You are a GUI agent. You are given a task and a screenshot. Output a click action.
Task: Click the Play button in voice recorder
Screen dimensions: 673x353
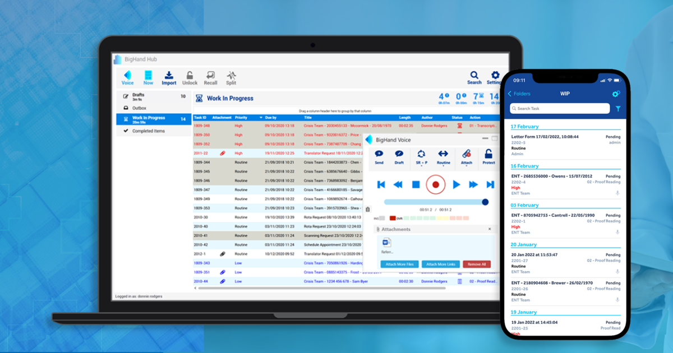[456, 184]
